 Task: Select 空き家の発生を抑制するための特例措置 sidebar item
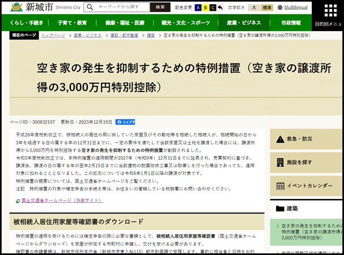click(x=306, y=232)
